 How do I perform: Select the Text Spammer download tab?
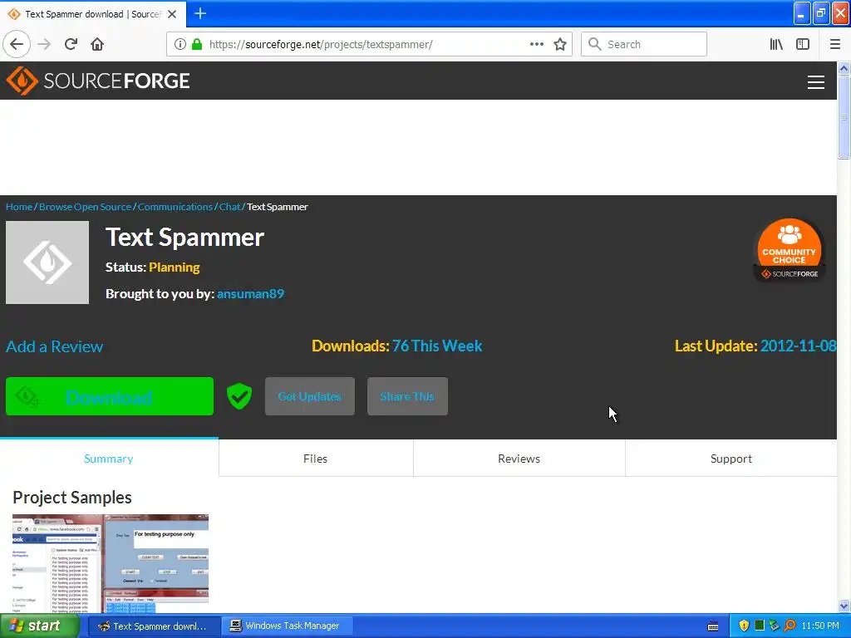92,14
